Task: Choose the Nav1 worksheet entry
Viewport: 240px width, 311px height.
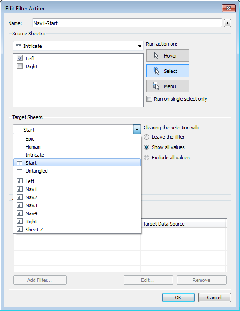Action: point(77,189)
